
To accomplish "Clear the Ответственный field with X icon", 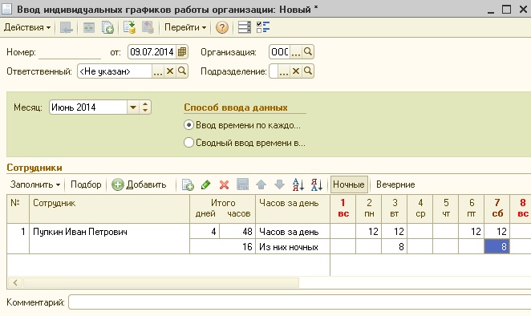I will [x=170, y=71].
